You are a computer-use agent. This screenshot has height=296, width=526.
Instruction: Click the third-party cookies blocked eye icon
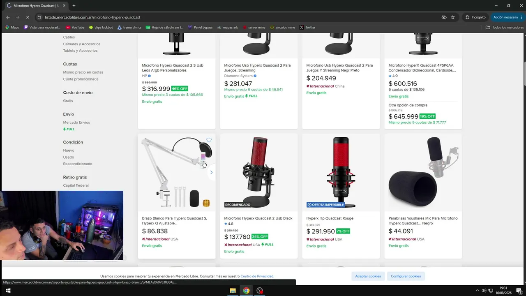coord(444,17)
